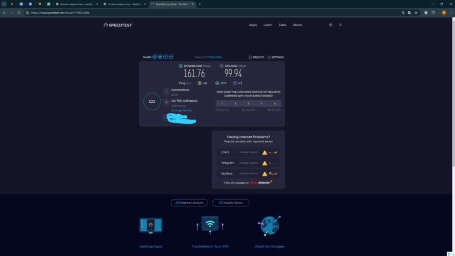The width and height of the screenshot is (455, 256).
Task: Click the Results History button
Action: pyautogui.click(x=231, y=203)
